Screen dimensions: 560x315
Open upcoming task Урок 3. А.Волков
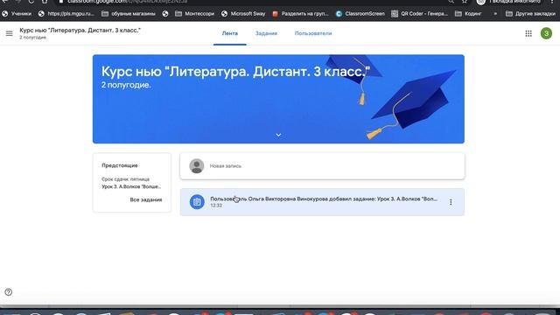tap(131, 186)
